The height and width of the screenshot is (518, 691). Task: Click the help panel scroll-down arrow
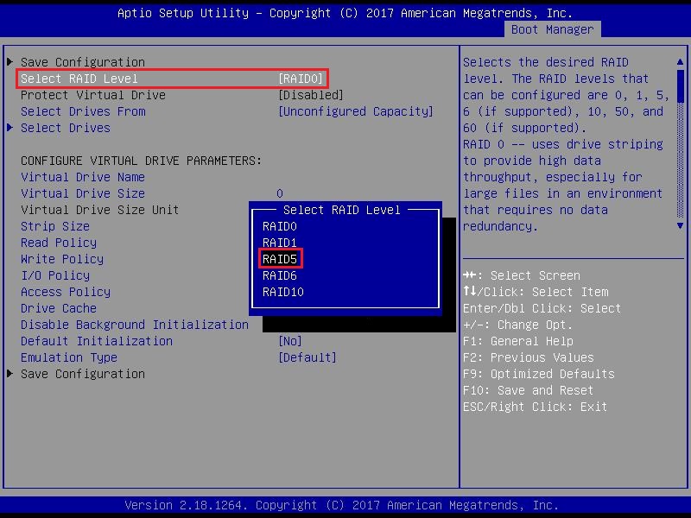pos(681,226)
